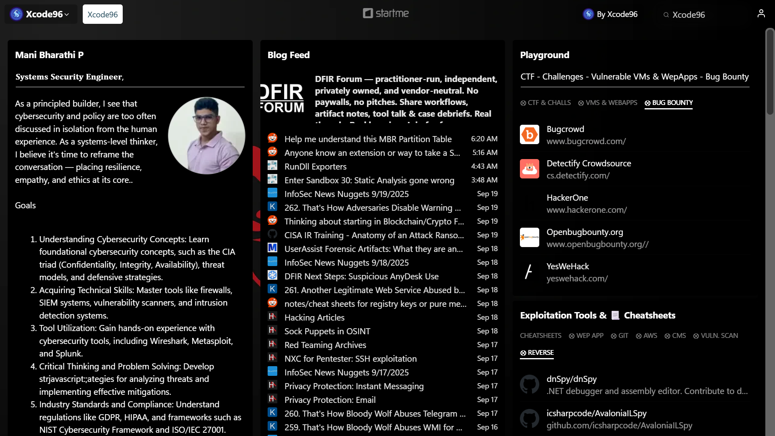Open the Xcode96 page tab button
The width and height of the screenshot is (775, 436).
[x=103, y=15]
